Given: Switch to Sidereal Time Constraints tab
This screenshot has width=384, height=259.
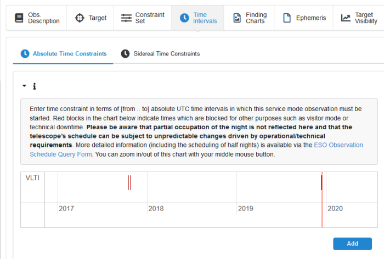Looking at the screenshot, I should (166, 54).
